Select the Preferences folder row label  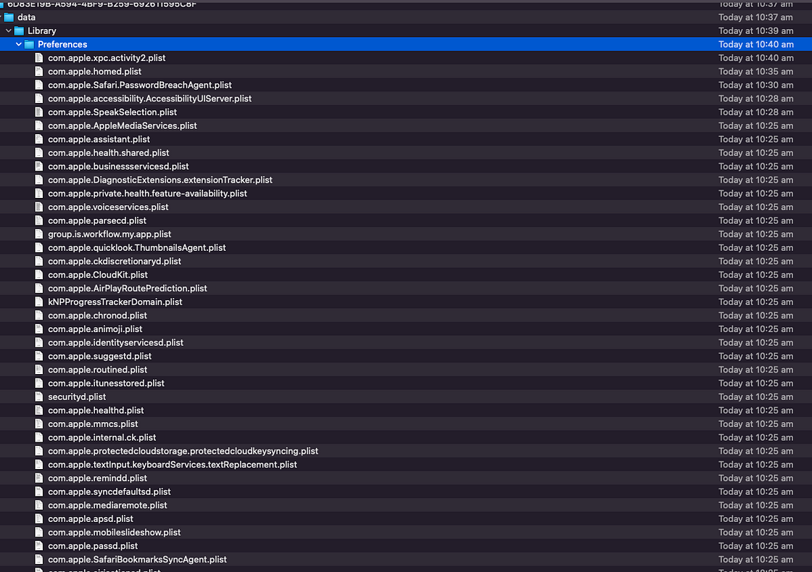(62, 44)
